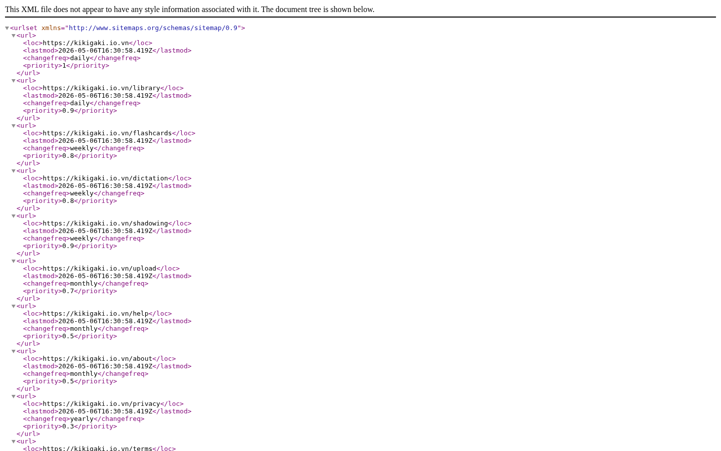Click the lastmod timestamp under /flashcards

[105, 141]
